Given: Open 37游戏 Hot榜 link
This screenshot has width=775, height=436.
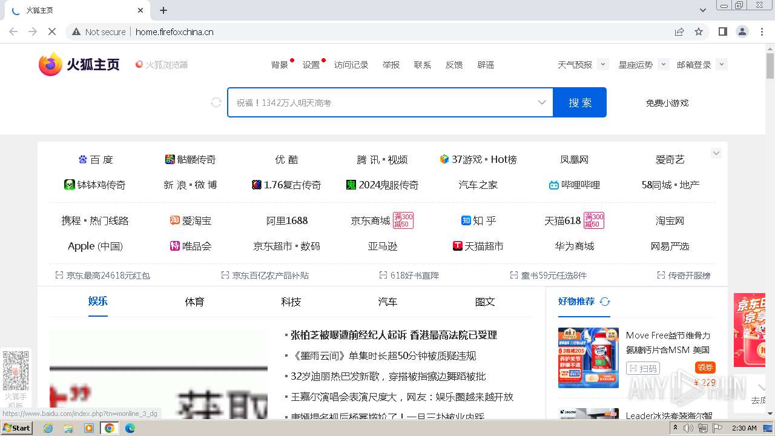Looking at the screenshot, I should pos(478,159).
